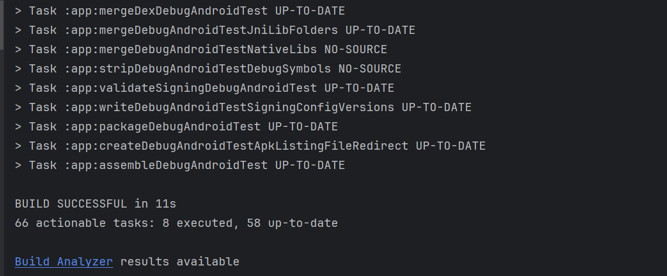Click the 66 actionable tasks summary line
Screen dimensions: 667x276
tap(176, 223)
